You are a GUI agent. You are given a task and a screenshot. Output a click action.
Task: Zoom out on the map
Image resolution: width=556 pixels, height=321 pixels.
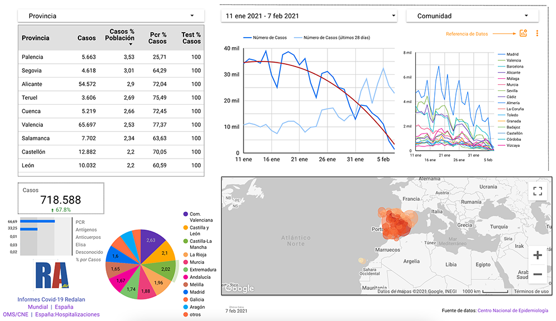pyautogui.click(x=537, y=274)
